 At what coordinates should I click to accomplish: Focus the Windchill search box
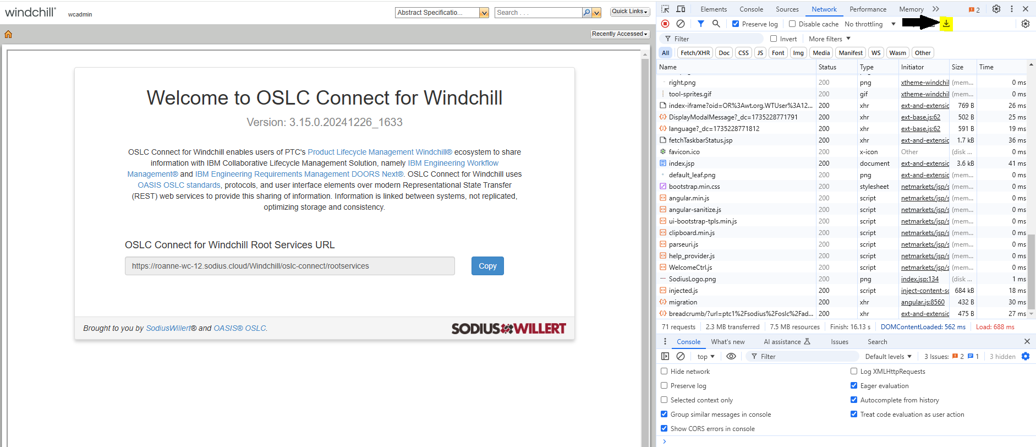coord(539,13)
